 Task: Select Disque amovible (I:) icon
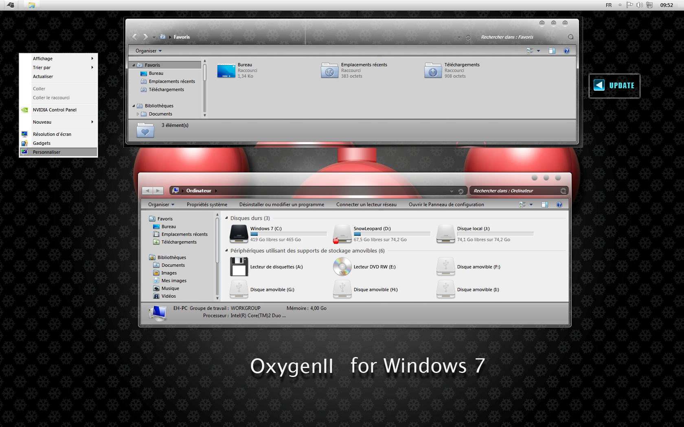(x=446, y=290)
